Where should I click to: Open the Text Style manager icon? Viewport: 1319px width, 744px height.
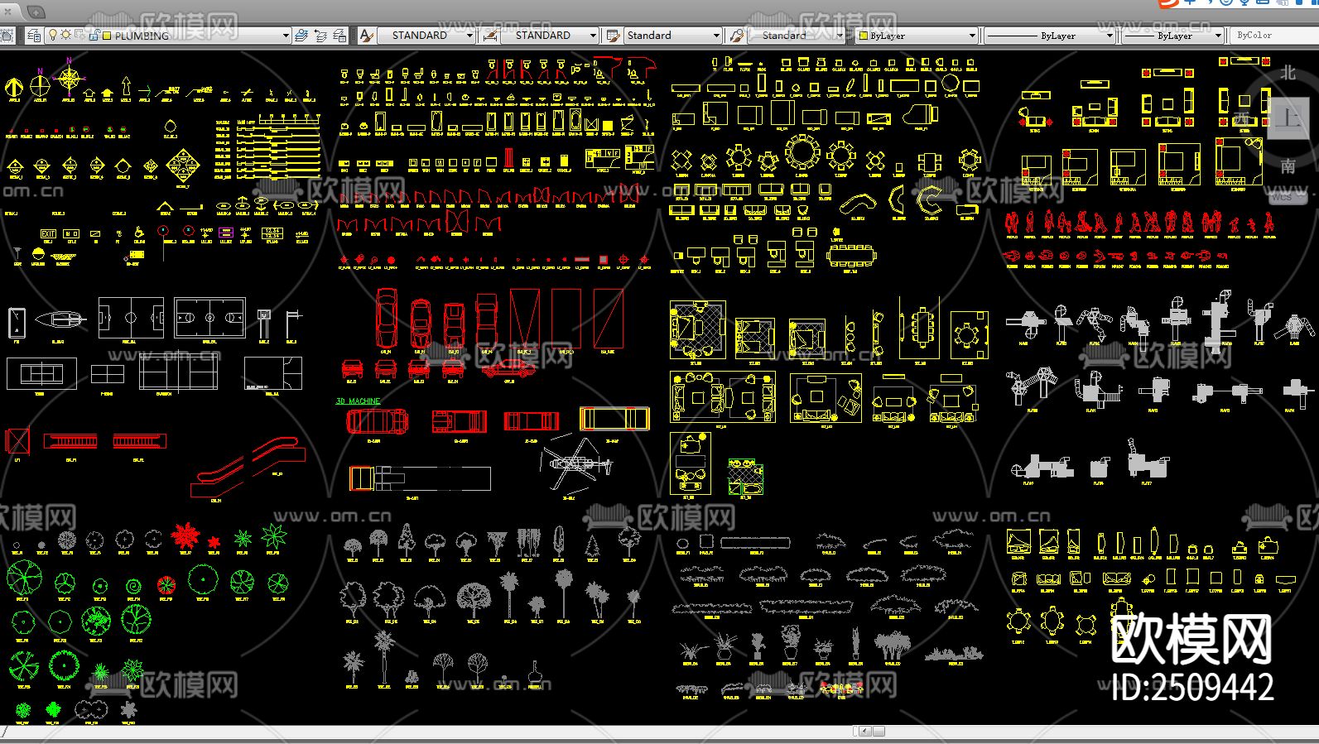[x=367, y=36]
